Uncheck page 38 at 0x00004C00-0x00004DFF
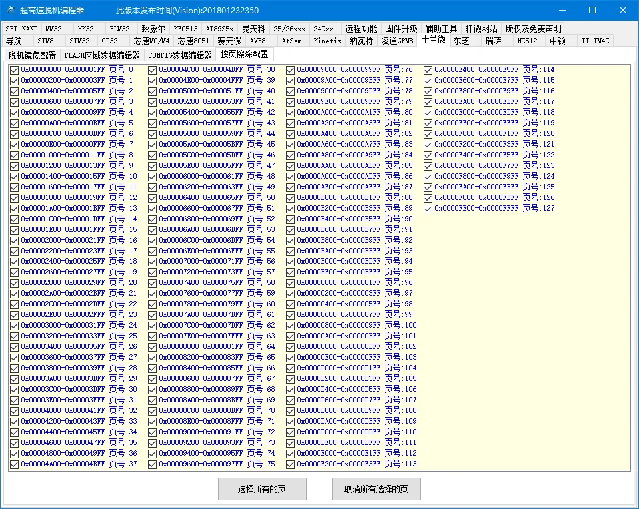Viewport: 639px width, 509px height. tap(153, 70)
